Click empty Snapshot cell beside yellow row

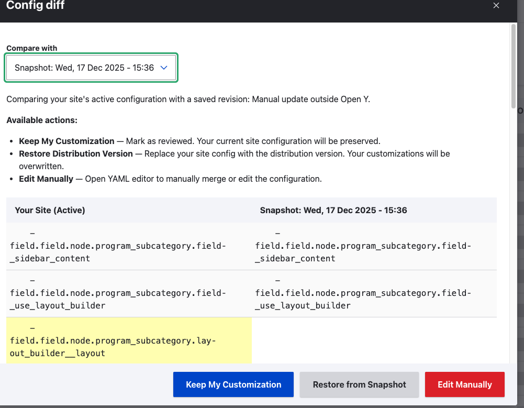374,340
